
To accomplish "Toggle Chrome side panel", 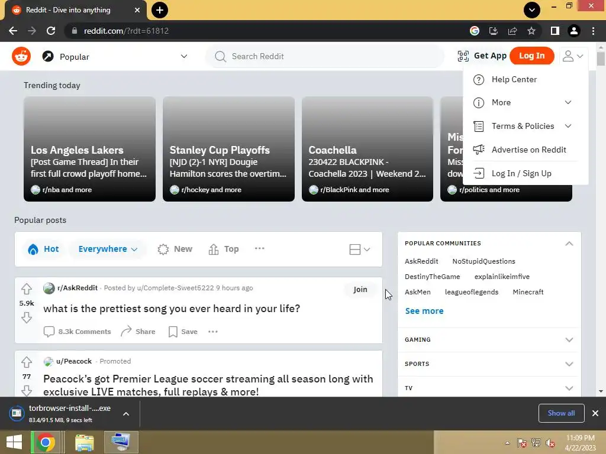I will (x=555, y=31).
